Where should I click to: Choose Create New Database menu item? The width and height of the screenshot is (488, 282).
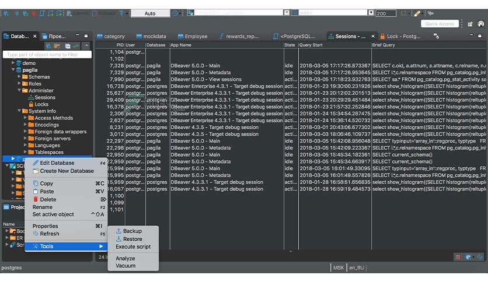[x=66, y=171]
